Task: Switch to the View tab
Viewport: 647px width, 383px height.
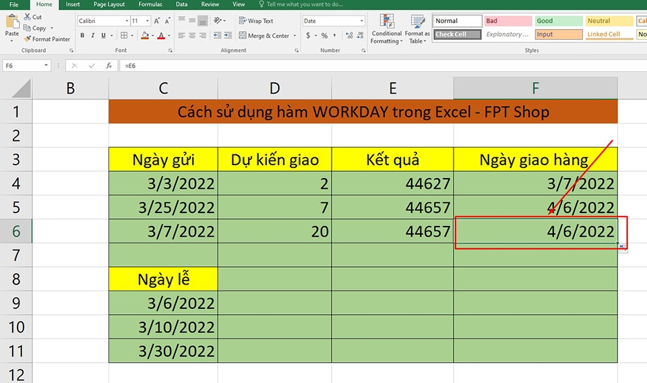Action: click(x=239, y=4)
